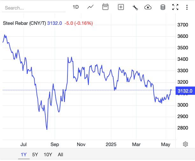Show the All time range
Image resolution: width=195 pixels, height=161 pixels.
point(60,155)
